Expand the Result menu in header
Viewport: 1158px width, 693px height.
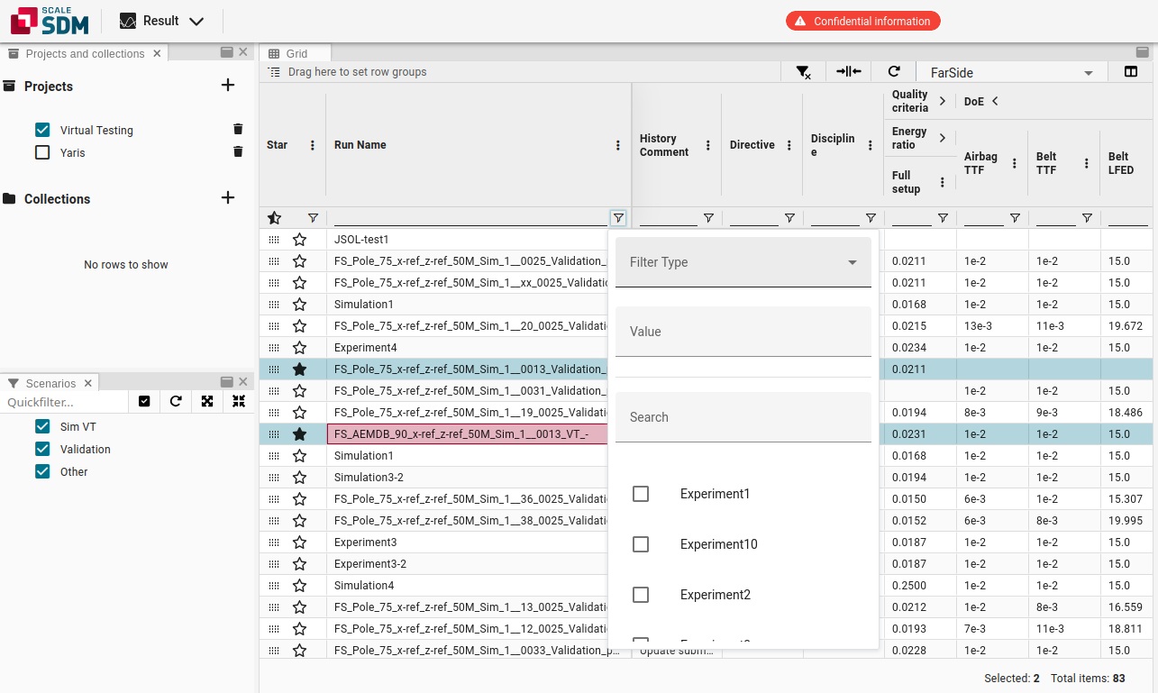point(162,21)
